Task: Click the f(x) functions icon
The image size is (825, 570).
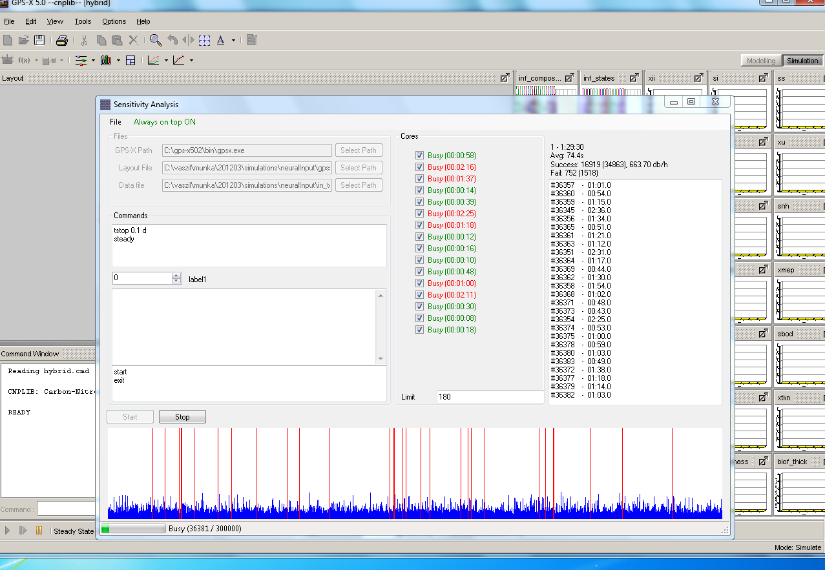Action: click(x=25, y=60)
